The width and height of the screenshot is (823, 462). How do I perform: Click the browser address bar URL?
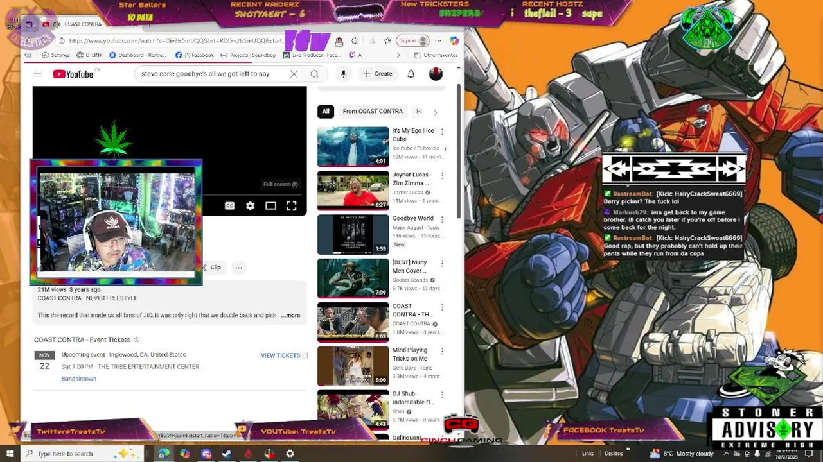point(175,40)
